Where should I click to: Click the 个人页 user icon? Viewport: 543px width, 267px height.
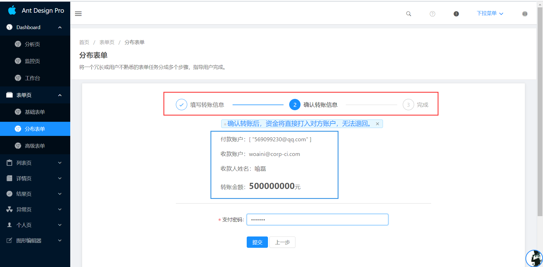[x=9, y=225]
